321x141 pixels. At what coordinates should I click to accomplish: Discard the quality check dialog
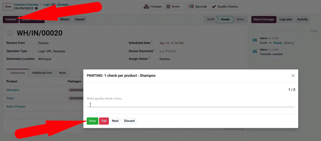click(x=129, y=121)
